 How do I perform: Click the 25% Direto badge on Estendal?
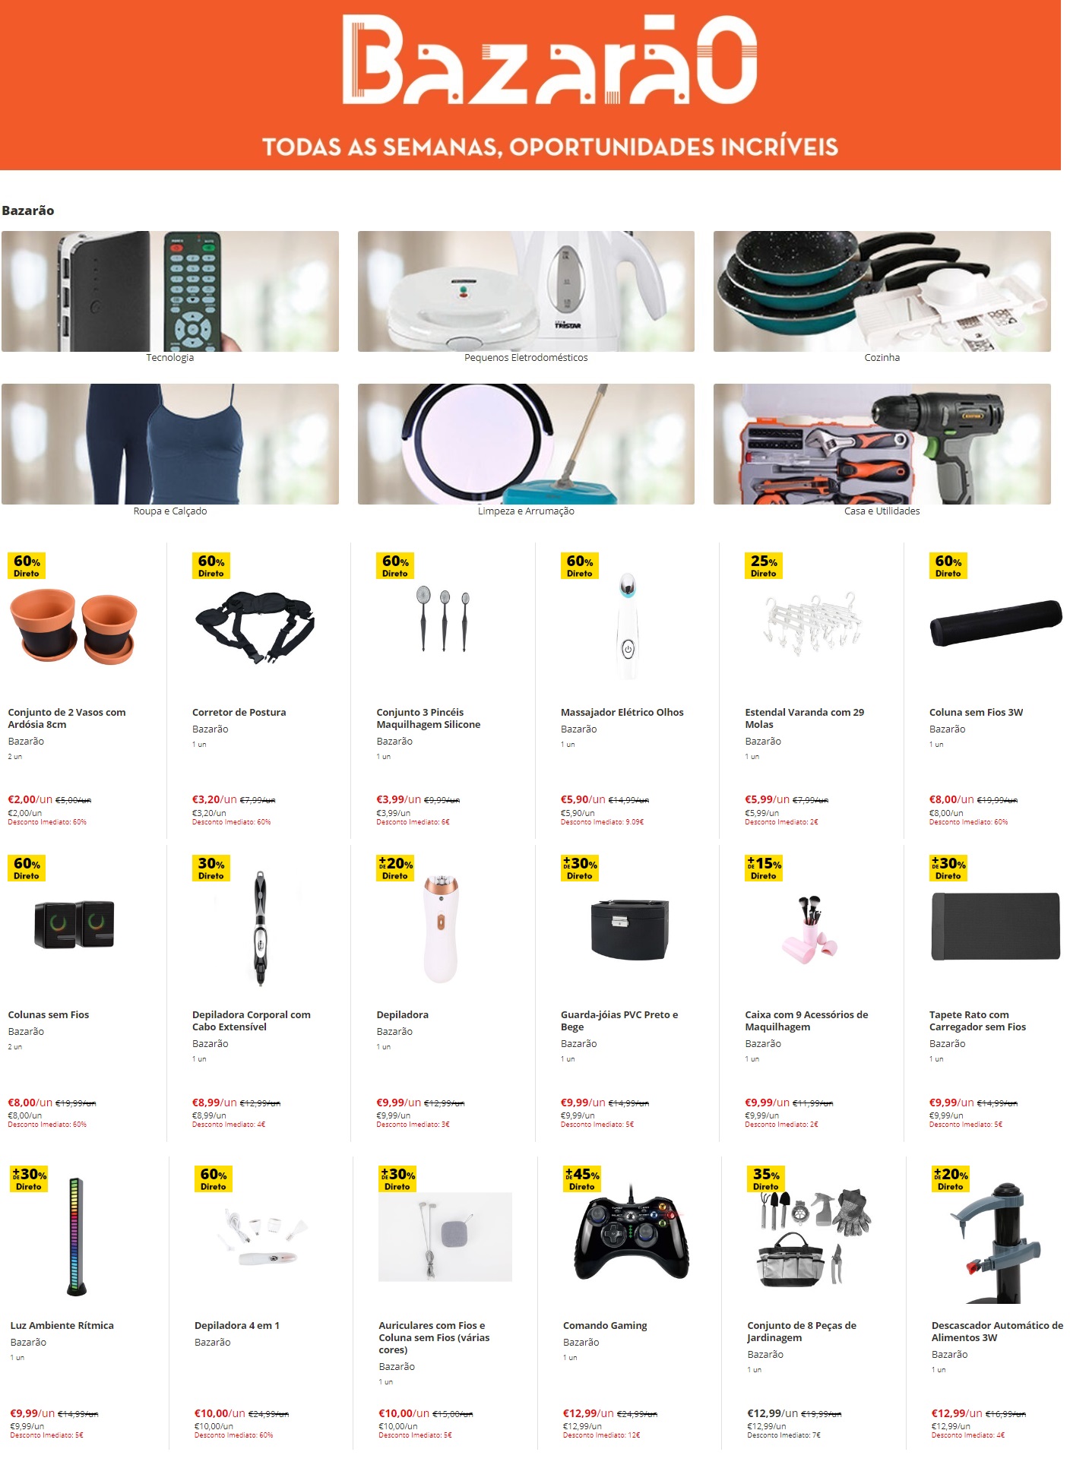764,565
